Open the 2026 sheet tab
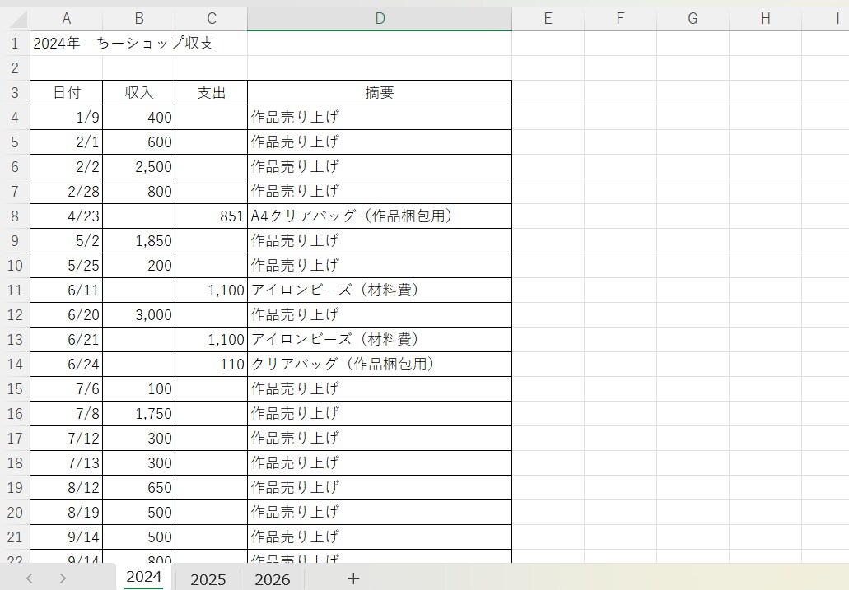This screenshot has height=590, width=849. click(x=272, y=579)
